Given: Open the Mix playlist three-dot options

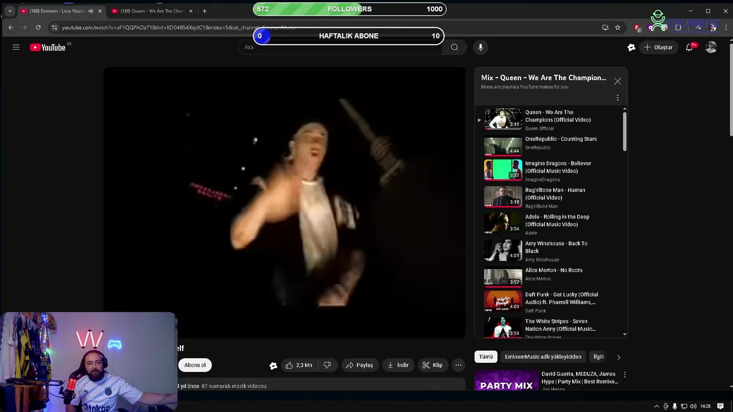Looking at the screenshot, I should pos(617,98).
